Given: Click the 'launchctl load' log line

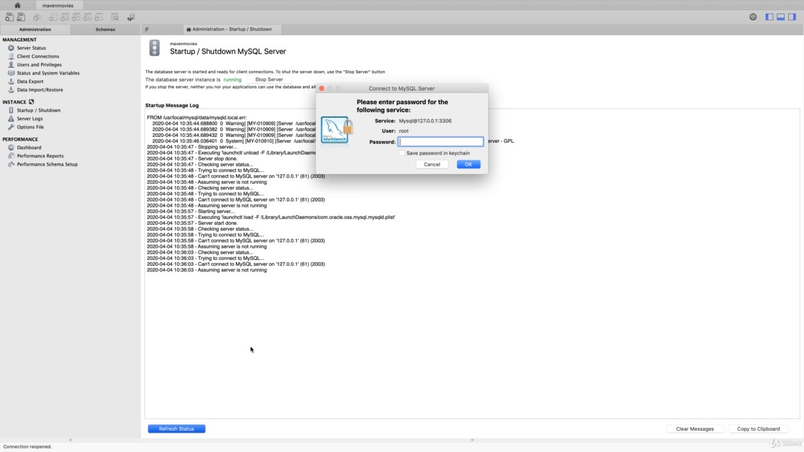Looking at the screenshot, I should (x=271, y=217).
